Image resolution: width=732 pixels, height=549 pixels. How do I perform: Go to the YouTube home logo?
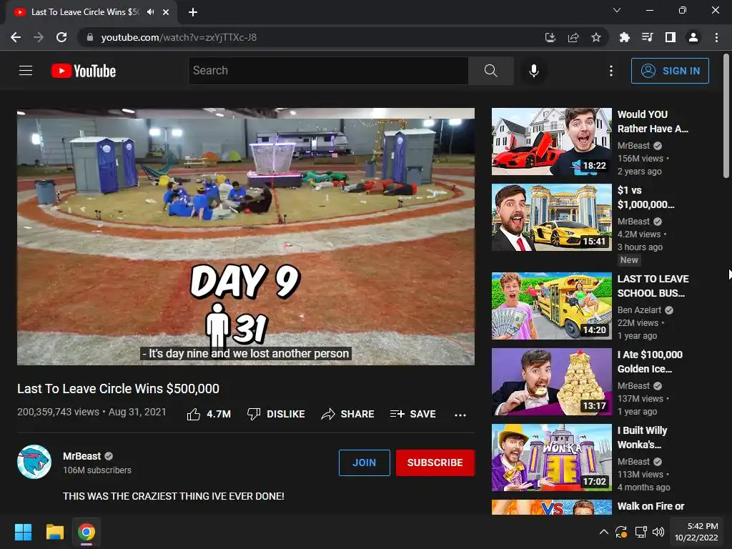point(84,71)
